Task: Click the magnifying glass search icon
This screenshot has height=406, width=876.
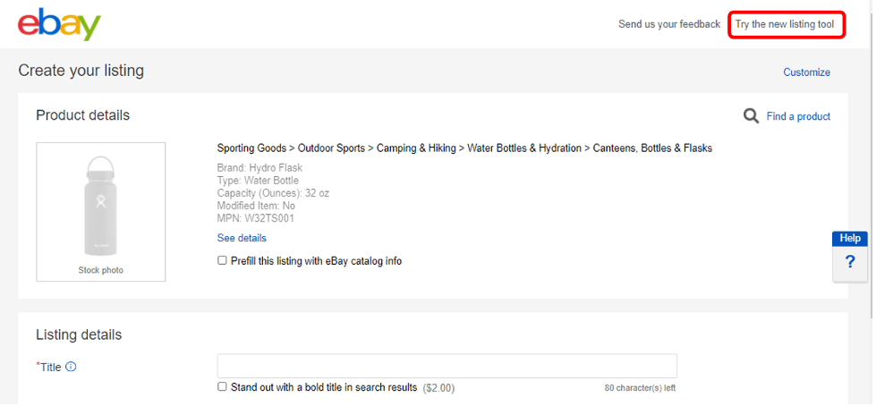Action: tap(752, 115)
